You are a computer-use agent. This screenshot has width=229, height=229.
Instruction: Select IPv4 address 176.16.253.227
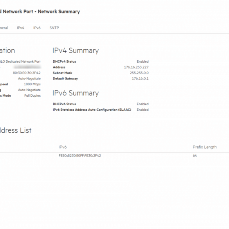coord(136,67)
